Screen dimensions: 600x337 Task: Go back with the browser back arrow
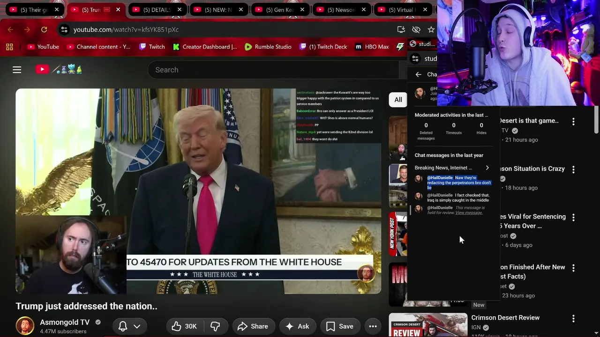[x=10, y=29]
